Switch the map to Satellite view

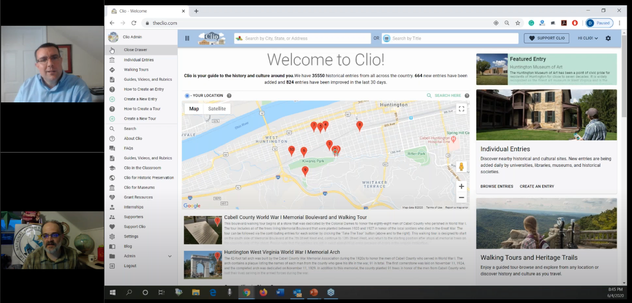coord(217,109)
